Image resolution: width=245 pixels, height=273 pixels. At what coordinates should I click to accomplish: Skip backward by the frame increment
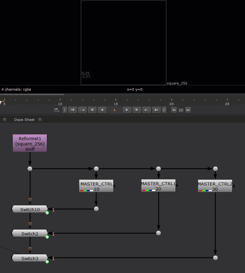coord(174,110)
